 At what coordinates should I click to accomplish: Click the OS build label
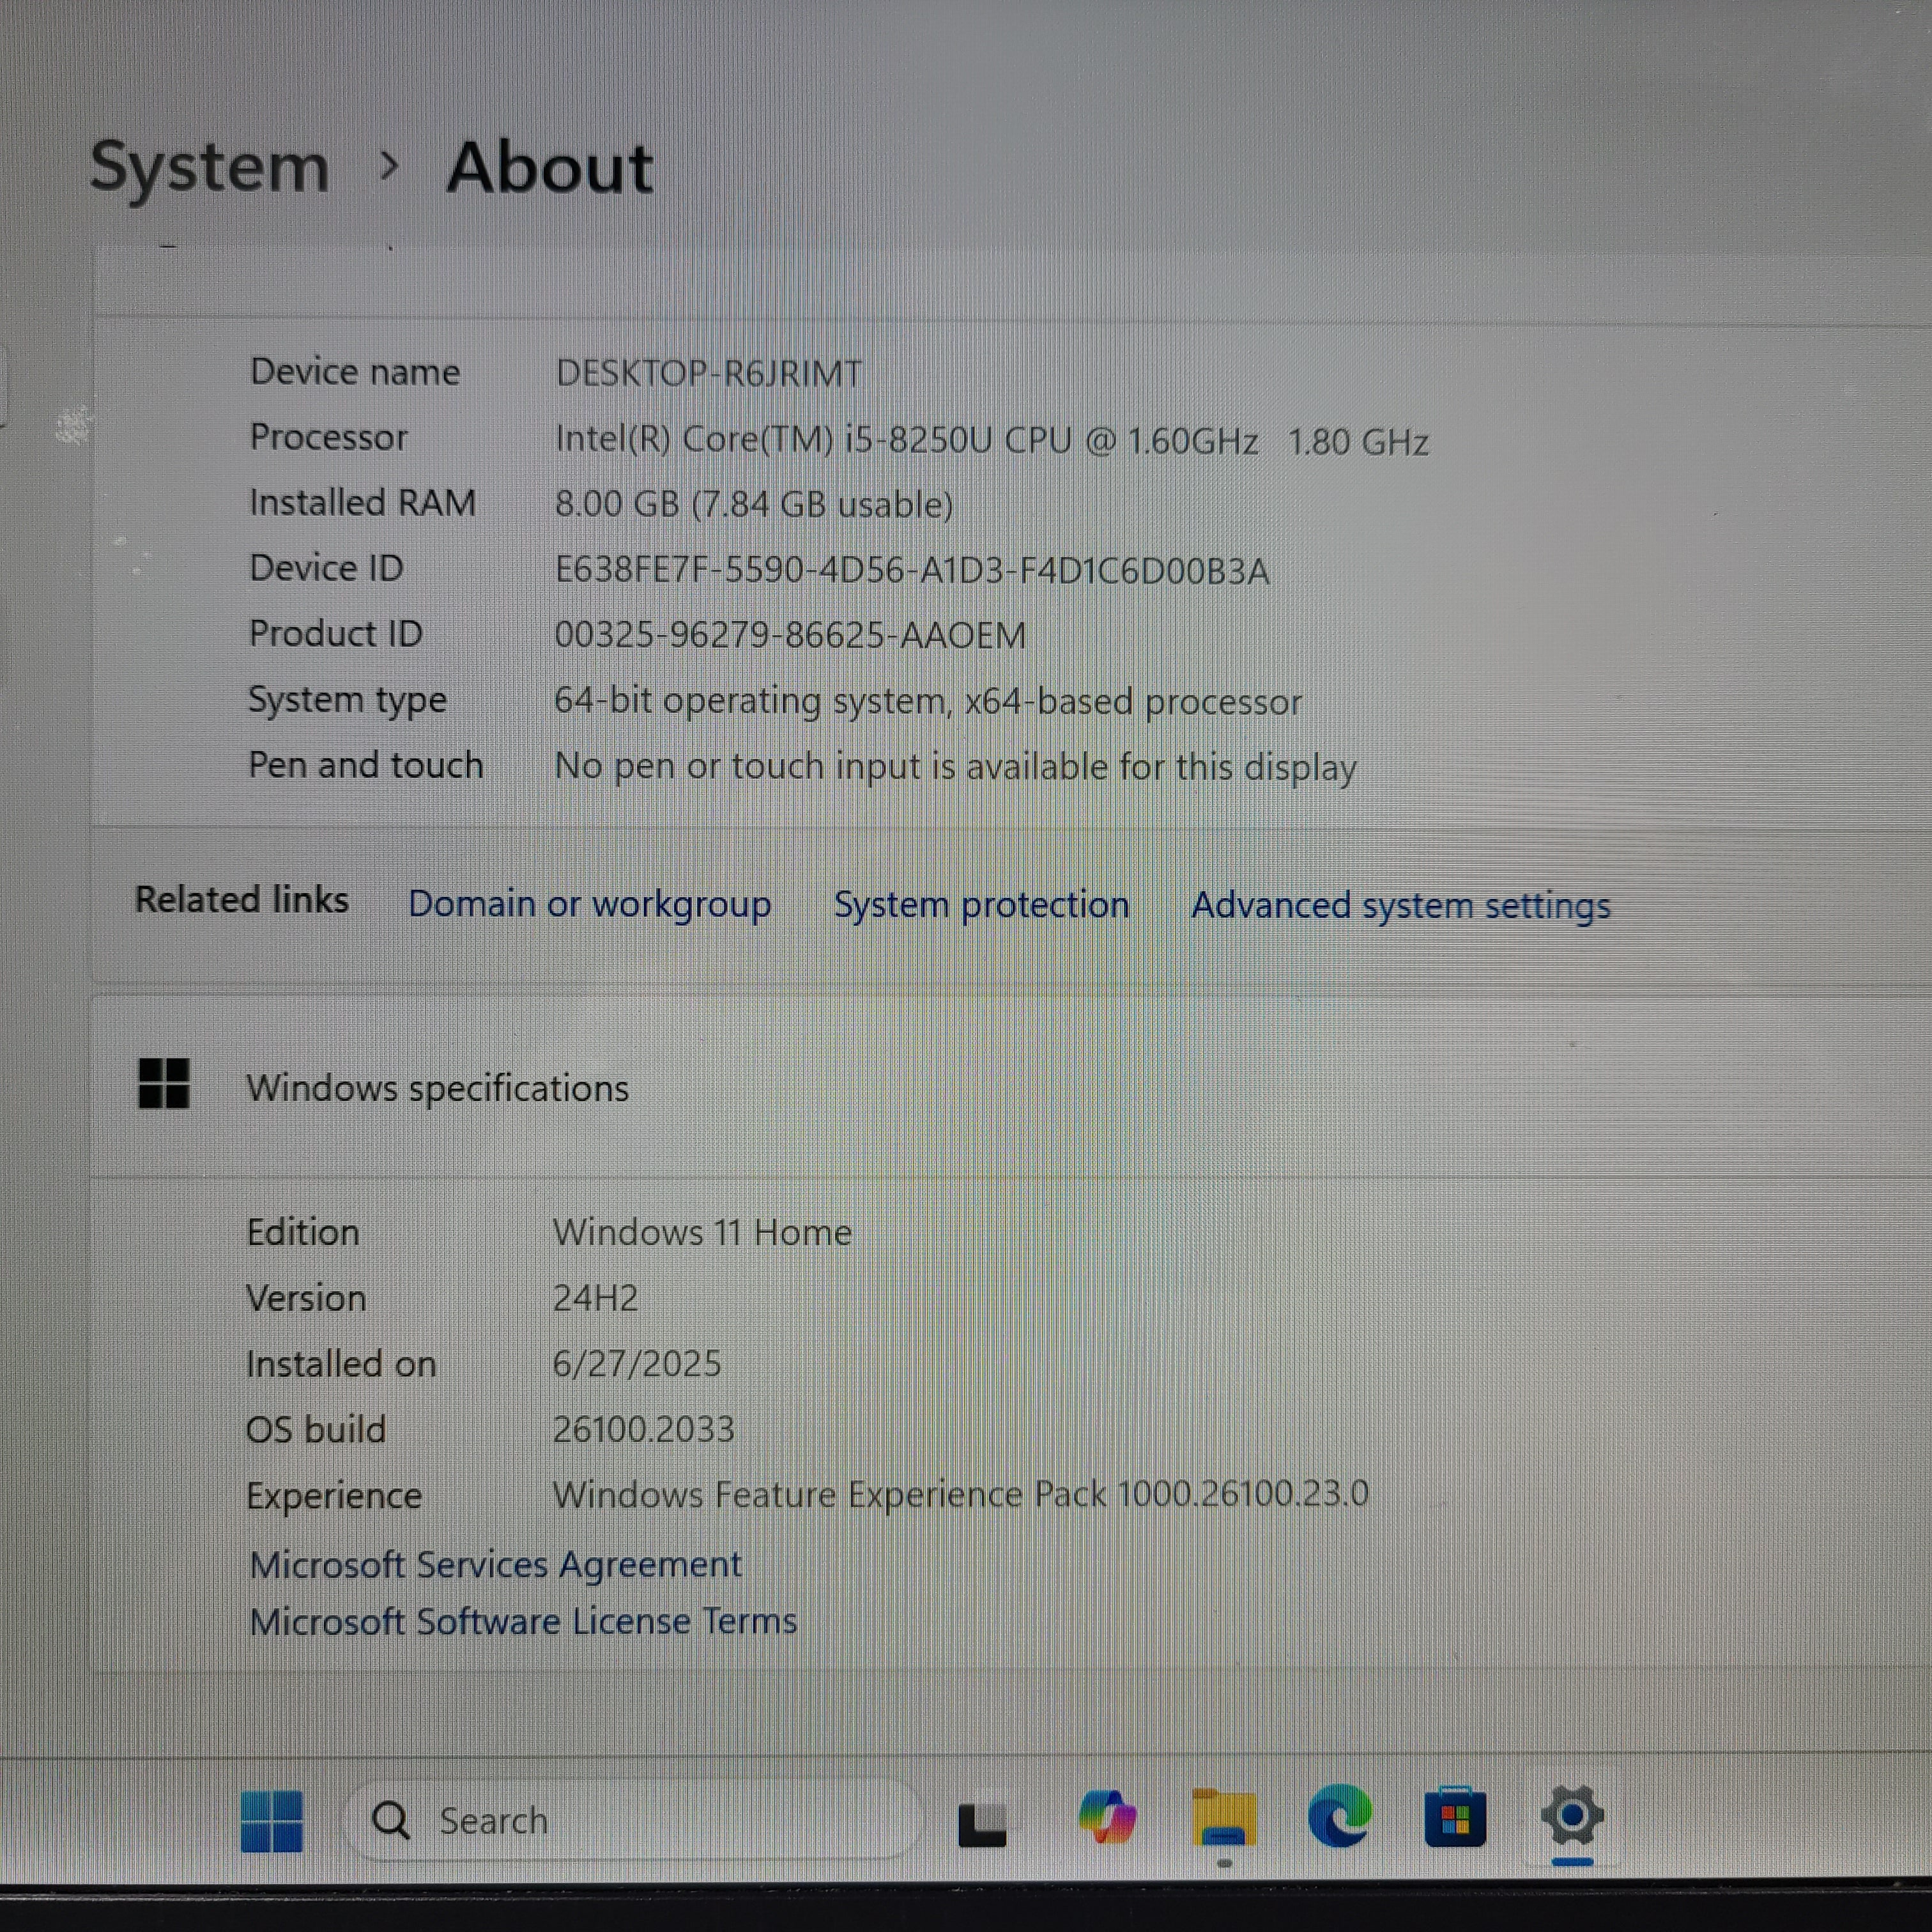click(316, 1429)
